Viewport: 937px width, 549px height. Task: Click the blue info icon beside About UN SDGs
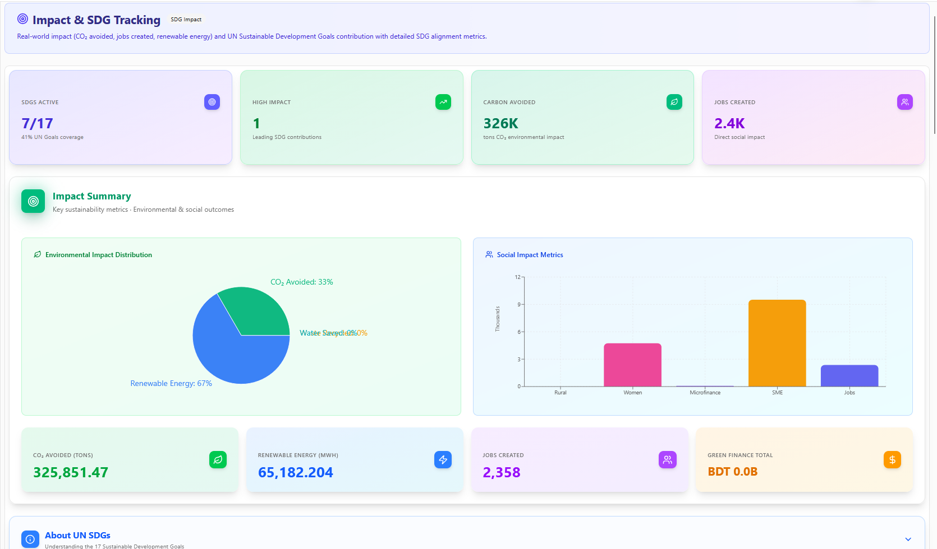pos(30,539)
